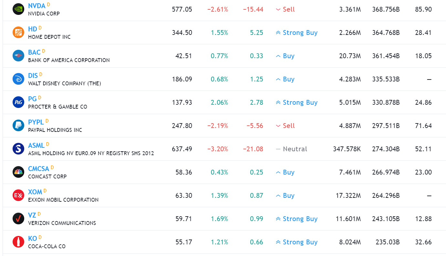Click the 577.05 price value
Screen dimensions: 446x256
point(182,9)
